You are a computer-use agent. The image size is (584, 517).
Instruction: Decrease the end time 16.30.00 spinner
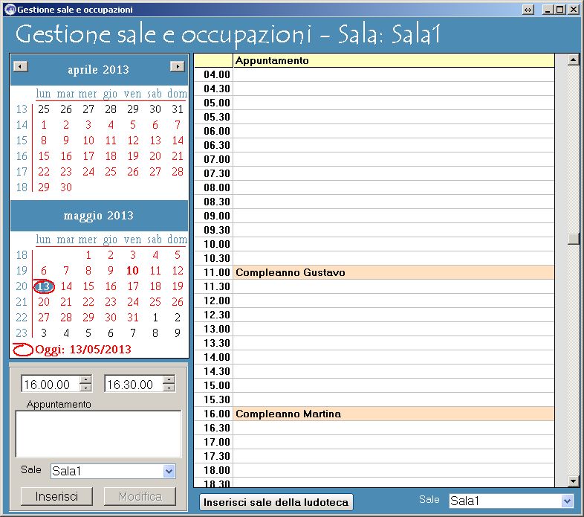pos(169,388)
